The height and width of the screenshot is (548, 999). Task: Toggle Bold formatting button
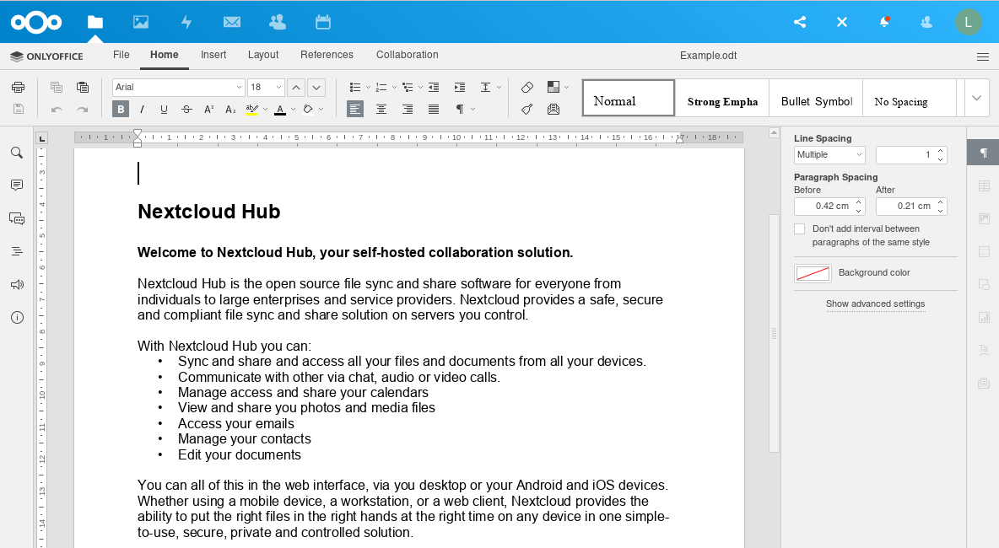coord(121,109)
